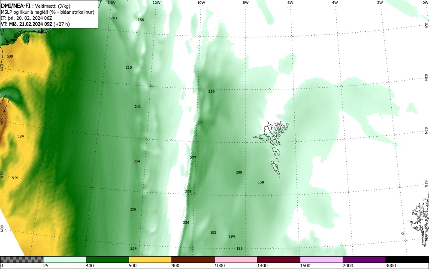The image size is (429, 269).
Task: Select the brown 900–1000 legend swatch
Action: tap(193, 260)
